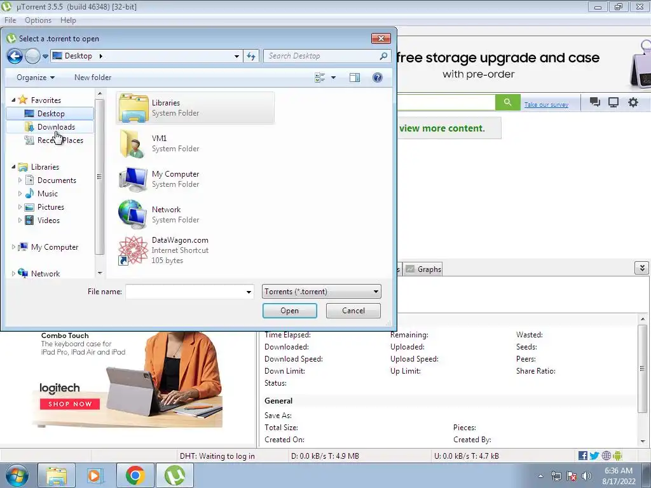This screenshot has height=488, width=651.
Task: Click the Open button
Action: (289, 311)
